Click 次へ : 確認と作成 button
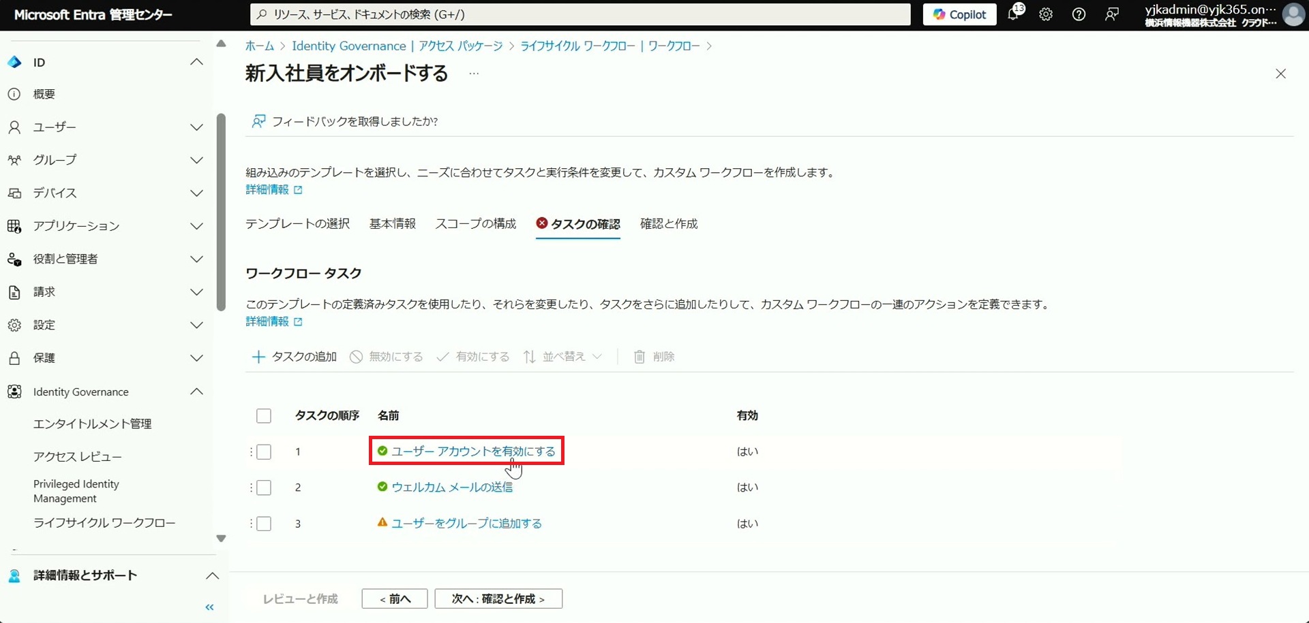 (x=498, y=598)
